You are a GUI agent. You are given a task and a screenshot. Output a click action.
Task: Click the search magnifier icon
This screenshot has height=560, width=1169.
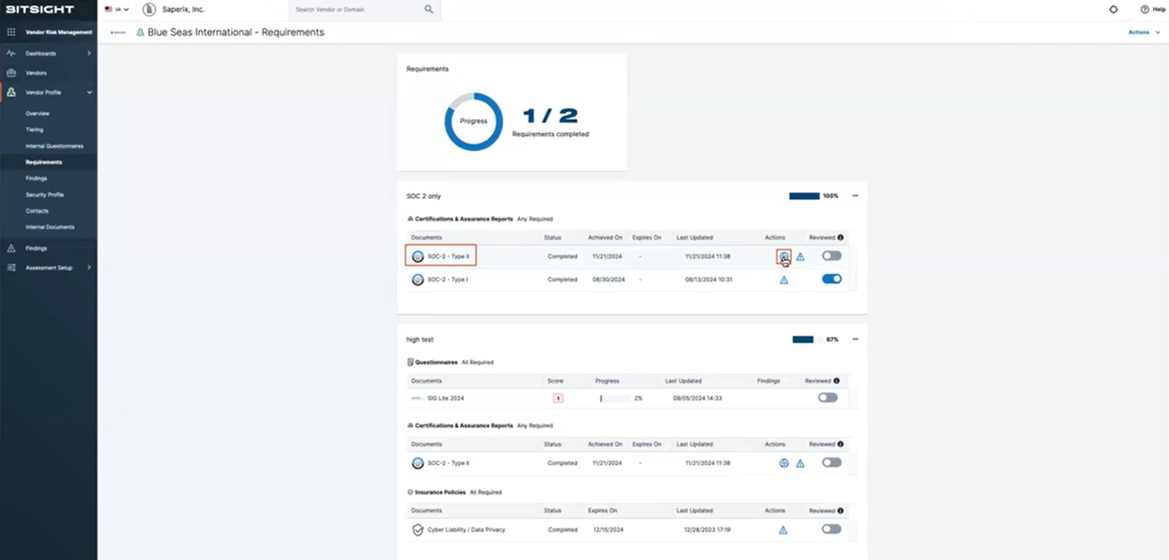pyautogui.click(x=429, y=9)
